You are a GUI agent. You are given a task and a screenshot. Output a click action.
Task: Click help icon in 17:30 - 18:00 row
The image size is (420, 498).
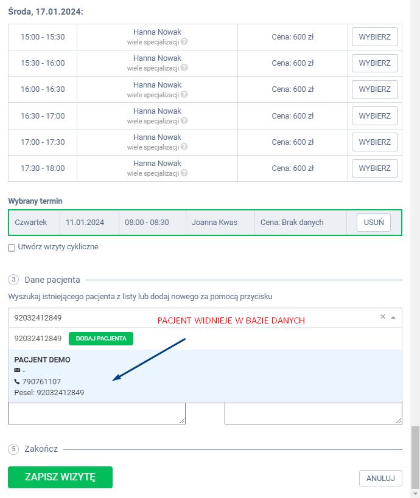[184, 173]
